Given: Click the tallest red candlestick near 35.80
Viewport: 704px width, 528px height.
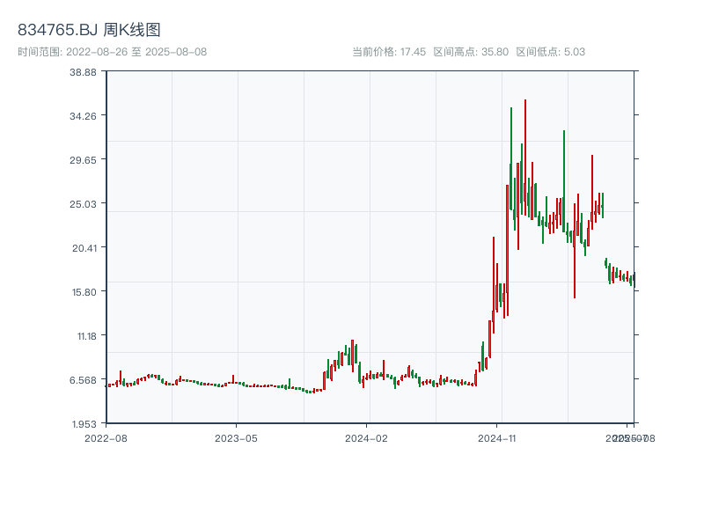Looking at the screenshot, I should point(524,158).
